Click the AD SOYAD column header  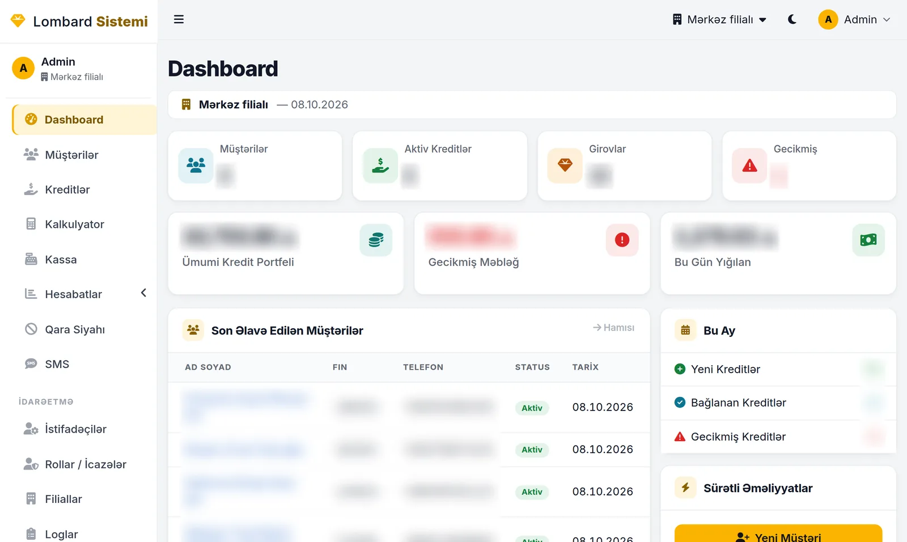208,367
